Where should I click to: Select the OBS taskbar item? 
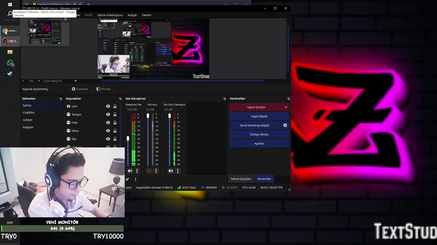pyautogui.click(x=10, y=41)
